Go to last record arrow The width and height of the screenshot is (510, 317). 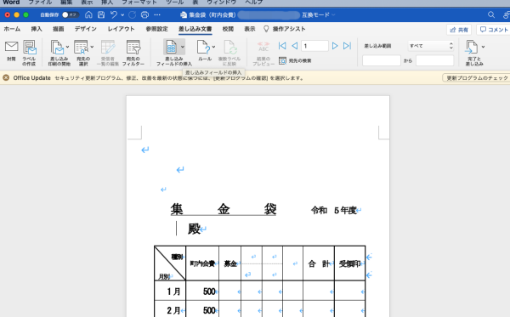coord(347,46)
